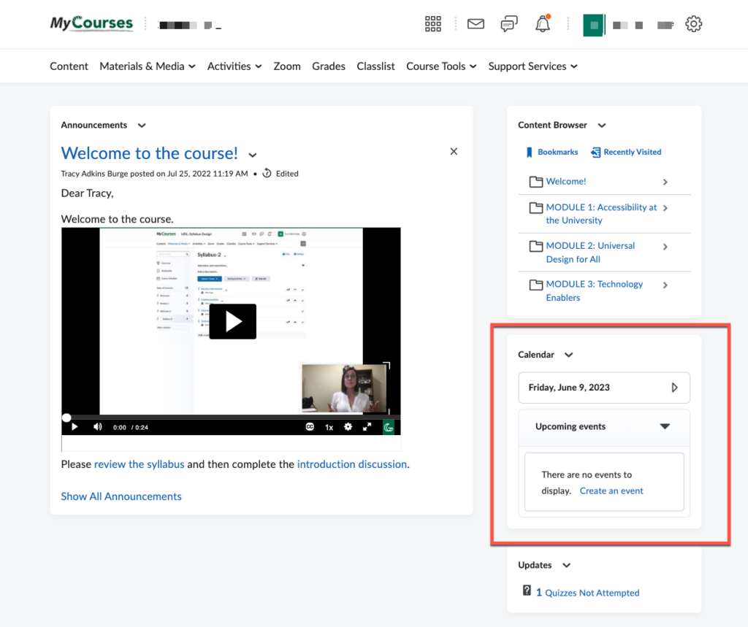The width and height of the screenshot is (748, 627).
Task: Collapse the Announcements panel
Action: coord(141,125)
